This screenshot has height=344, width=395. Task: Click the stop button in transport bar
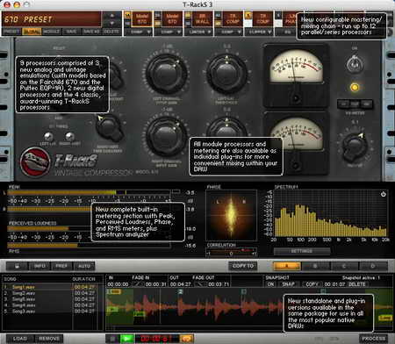[x=112, y=339]
